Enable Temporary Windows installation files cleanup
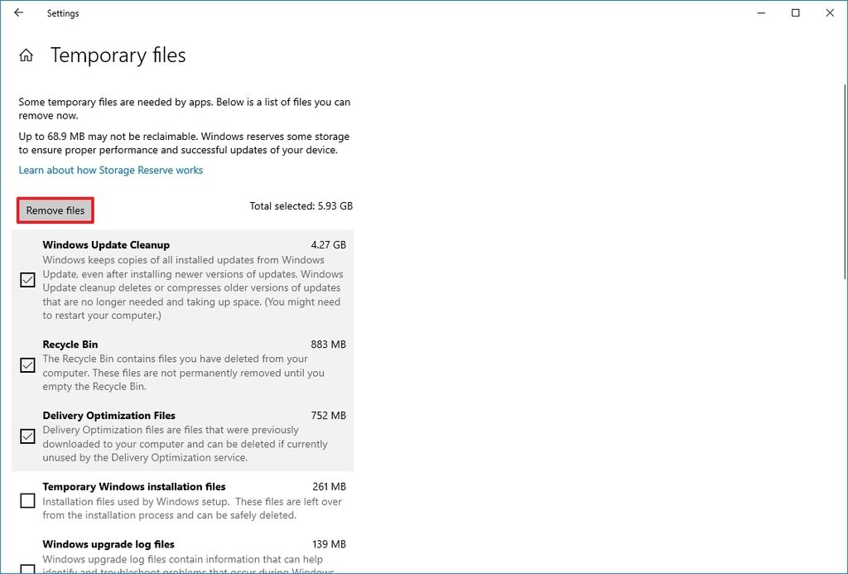The width and height of the screenshot is (848, 574). (x=26, y=500)
